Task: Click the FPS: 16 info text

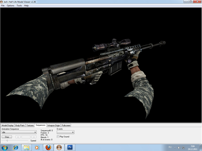Action: click(x=44, y=135)
